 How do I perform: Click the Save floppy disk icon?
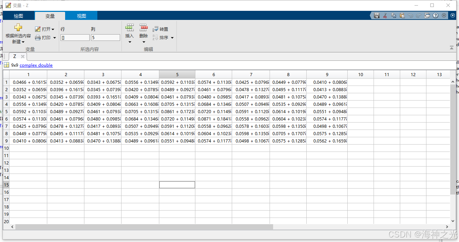(377, 15)
